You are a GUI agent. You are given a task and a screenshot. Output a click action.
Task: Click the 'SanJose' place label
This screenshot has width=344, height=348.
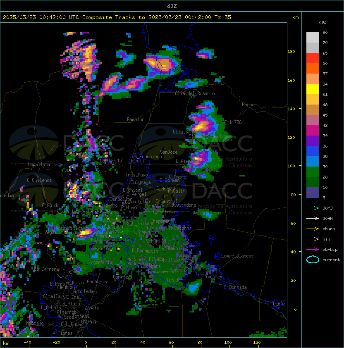point(169,152)
